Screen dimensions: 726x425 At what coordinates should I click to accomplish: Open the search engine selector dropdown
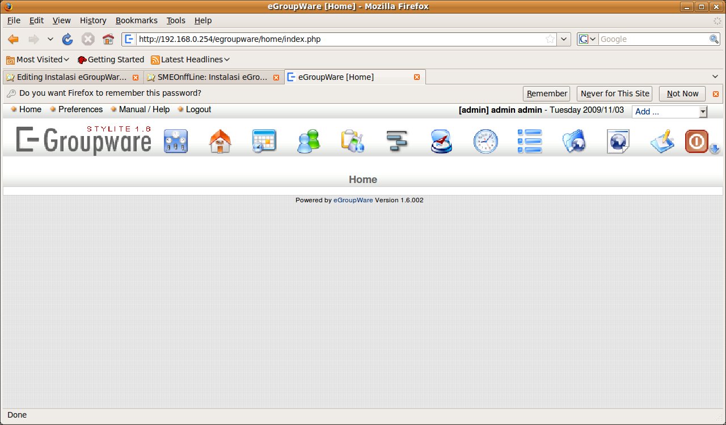[x=588, y=39]
